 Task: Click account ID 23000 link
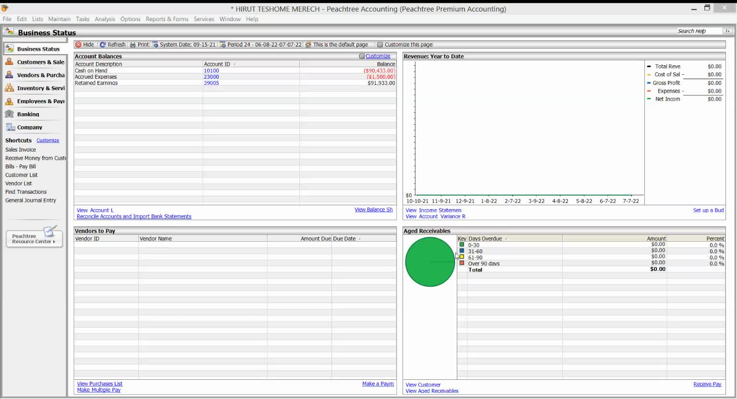click(x=211, y=77)
